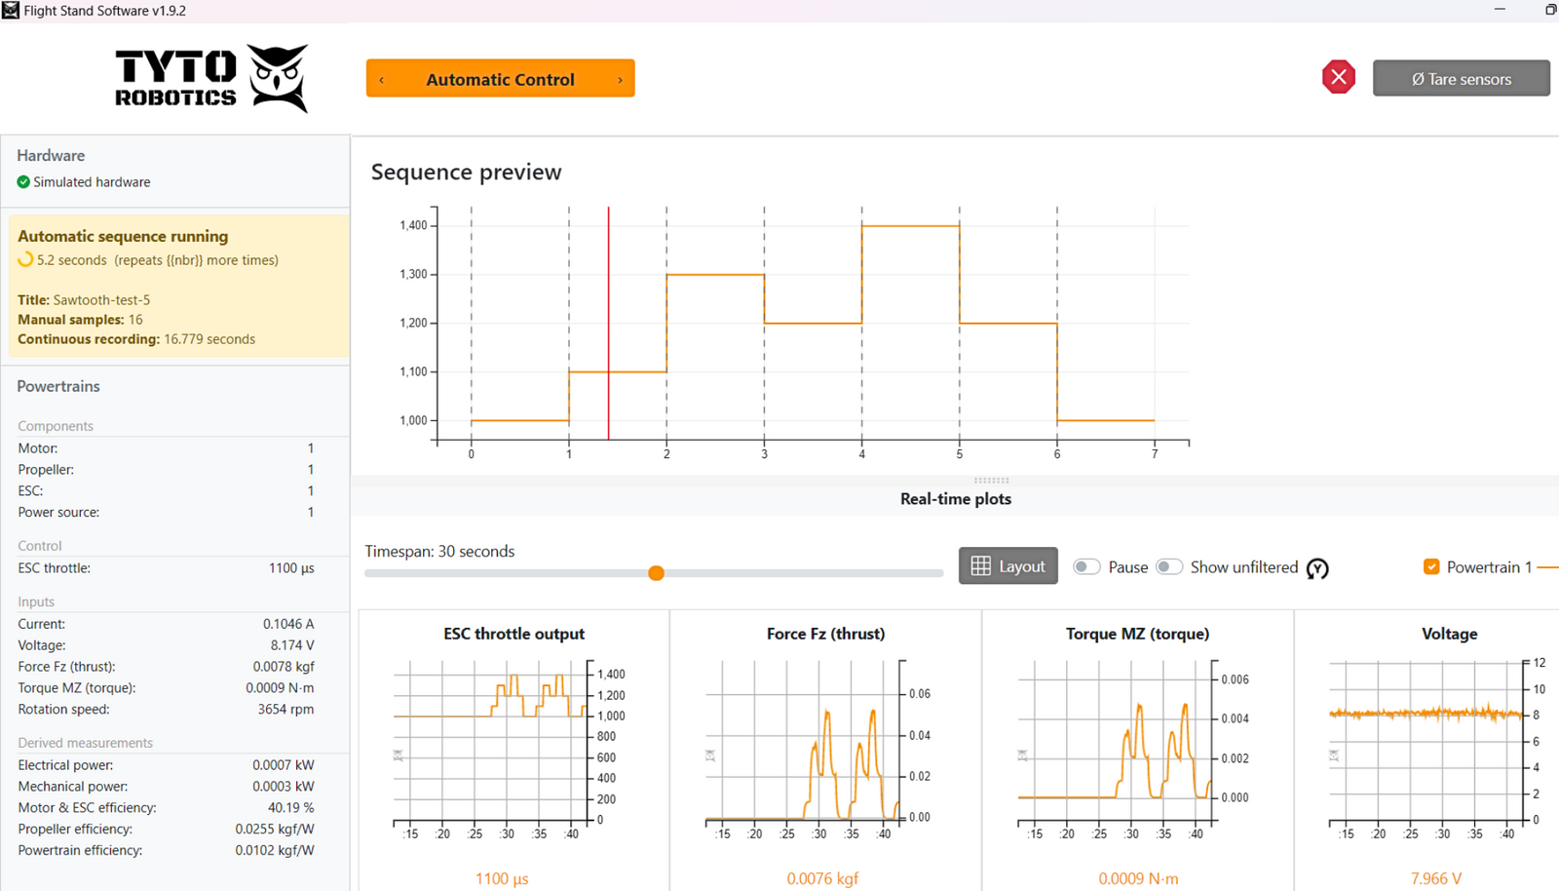1559x891 pixels.
Task: Enable the Show unfiltered switch
Action: click(x=1169, y=567)
